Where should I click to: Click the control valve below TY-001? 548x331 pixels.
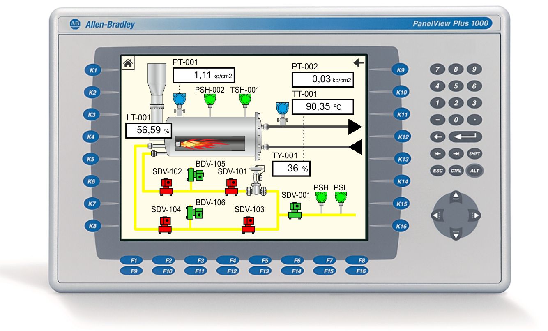(257, 181)
